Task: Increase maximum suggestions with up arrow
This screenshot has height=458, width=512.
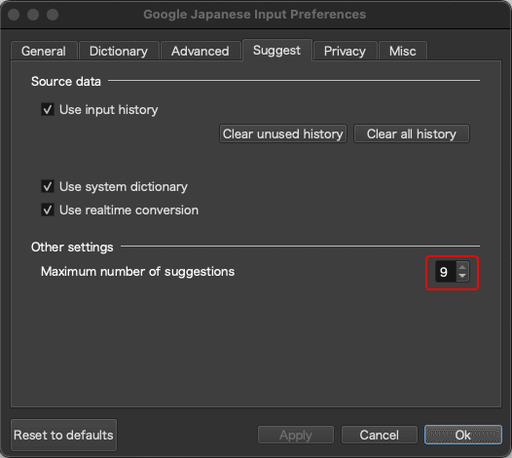Action: pyautogui.click(x=462, y=267)
